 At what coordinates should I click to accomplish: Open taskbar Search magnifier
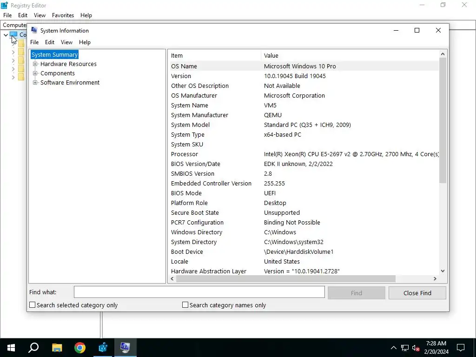point(33,348)
